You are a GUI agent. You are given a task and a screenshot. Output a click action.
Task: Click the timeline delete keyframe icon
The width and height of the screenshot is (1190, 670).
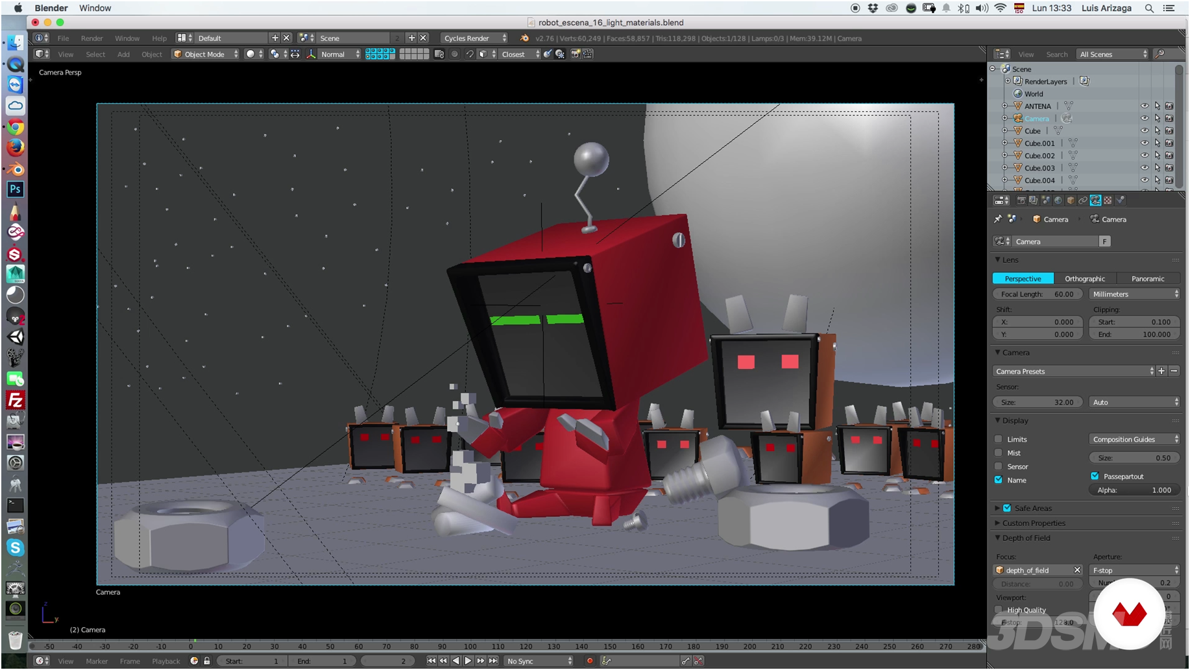[x=698, y=661]
